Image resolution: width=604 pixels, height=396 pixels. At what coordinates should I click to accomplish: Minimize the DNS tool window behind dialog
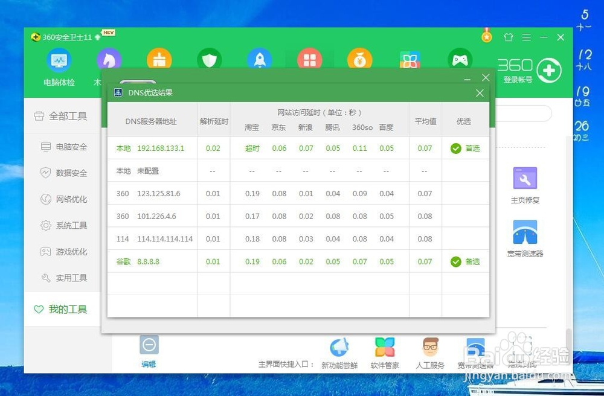(467, 78)
